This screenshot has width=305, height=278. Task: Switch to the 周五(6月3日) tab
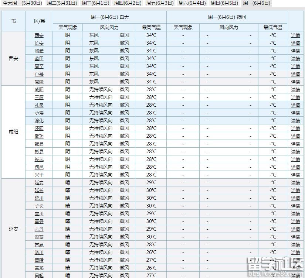tap(160, 3)
